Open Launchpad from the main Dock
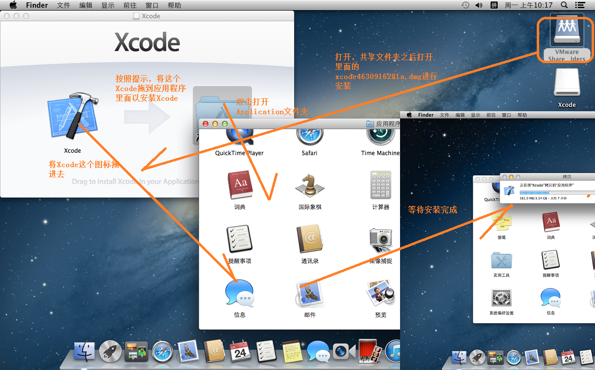Screen dimensions: 595x370 point(110,352)
